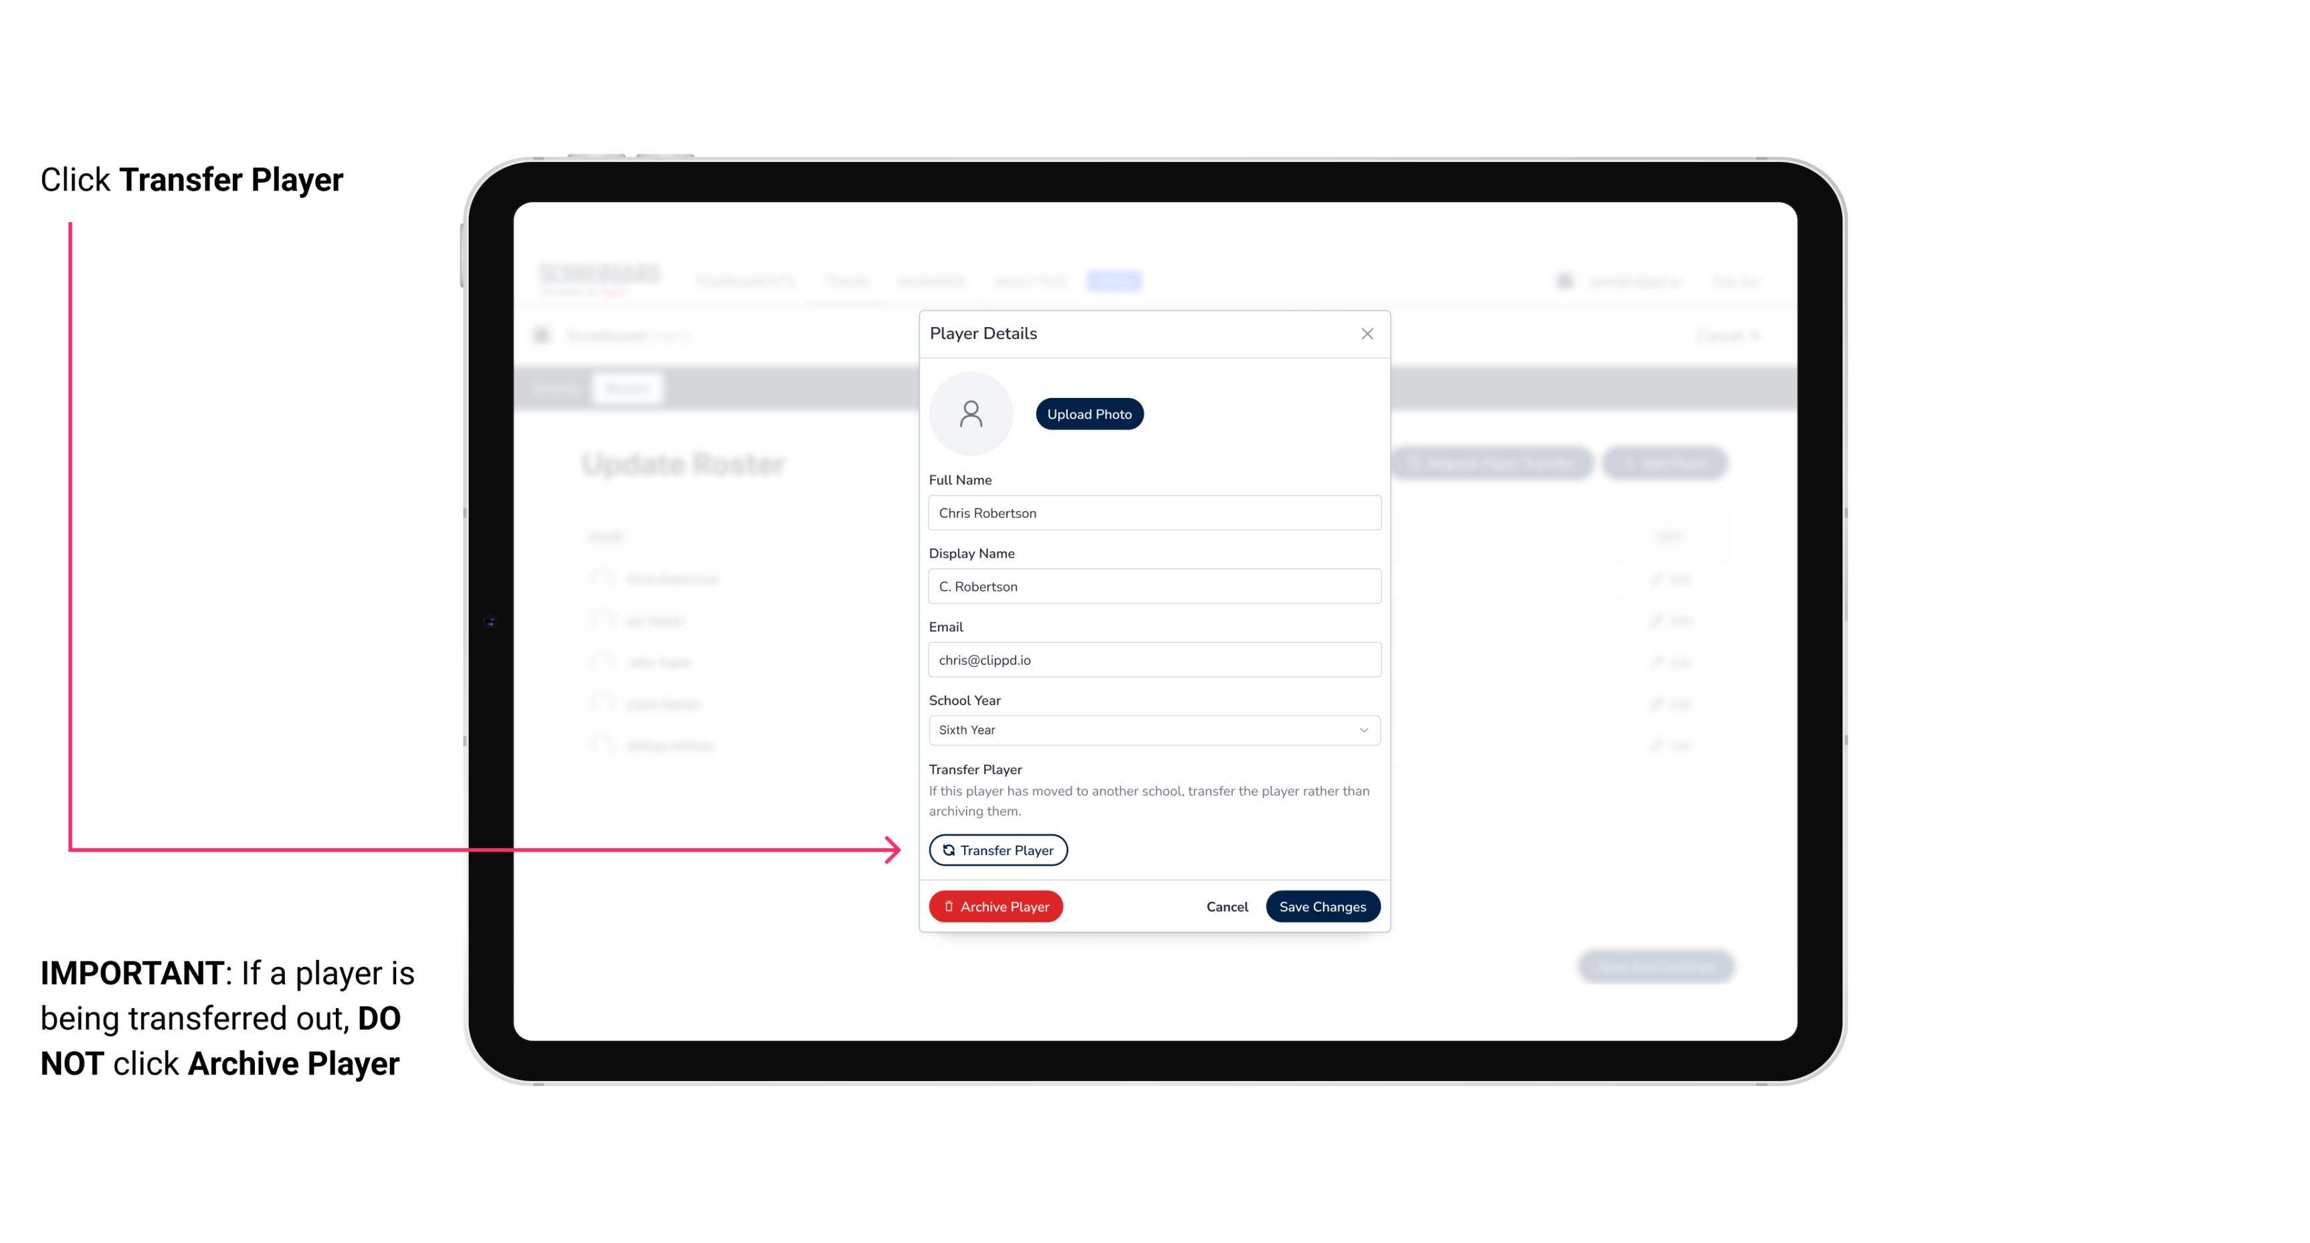Click the Update Roster menu item

pyautogui.click(x=684, y=464)
